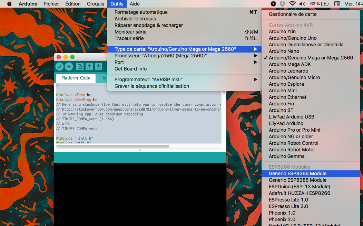Create a new sketch with the page icon
Image resolution: width=363 pixels, height=226 pixels.
(x=80, y=67)
